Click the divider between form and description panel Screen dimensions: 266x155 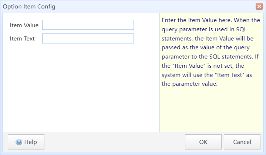point(159,73)
